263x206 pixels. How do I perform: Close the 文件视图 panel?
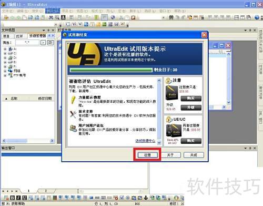coord(53,31)
